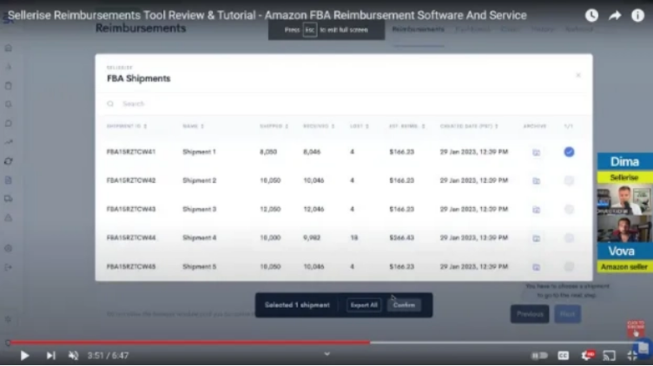Click the Watch later clock icon

coord(591,16)
